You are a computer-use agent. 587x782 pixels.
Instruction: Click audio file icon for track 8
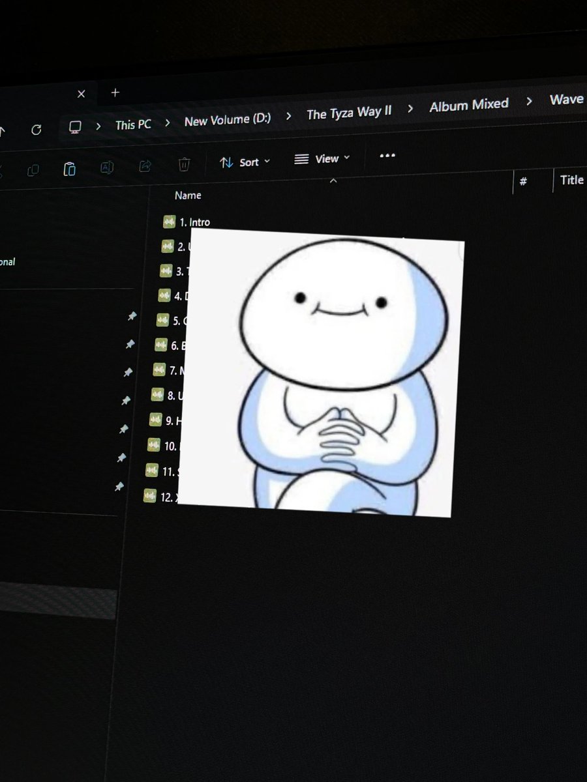click(157, 394)
